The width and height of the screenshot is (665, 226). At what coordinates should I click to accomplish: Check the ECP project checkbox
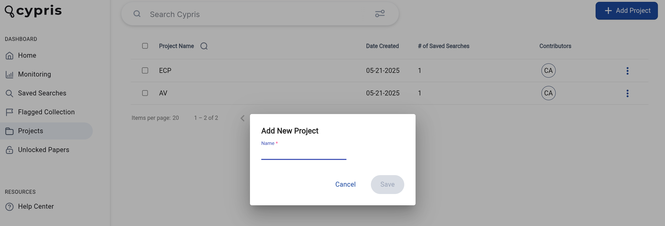tap(145, 71)
